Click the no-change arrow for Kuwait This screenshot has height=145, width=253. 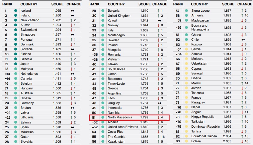tap(160, 21)
